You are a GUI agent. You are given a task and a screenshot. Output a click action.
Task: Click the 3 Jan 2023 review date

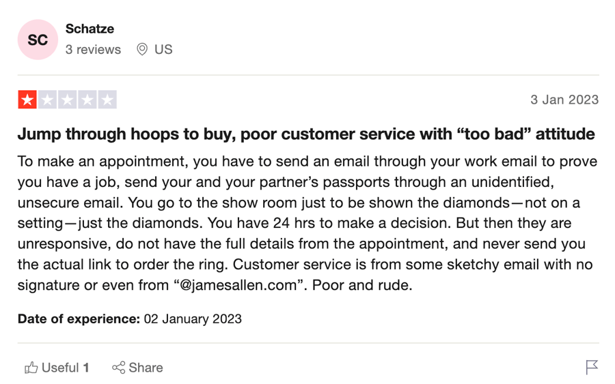pyautogui.click(x=564, y=100)
